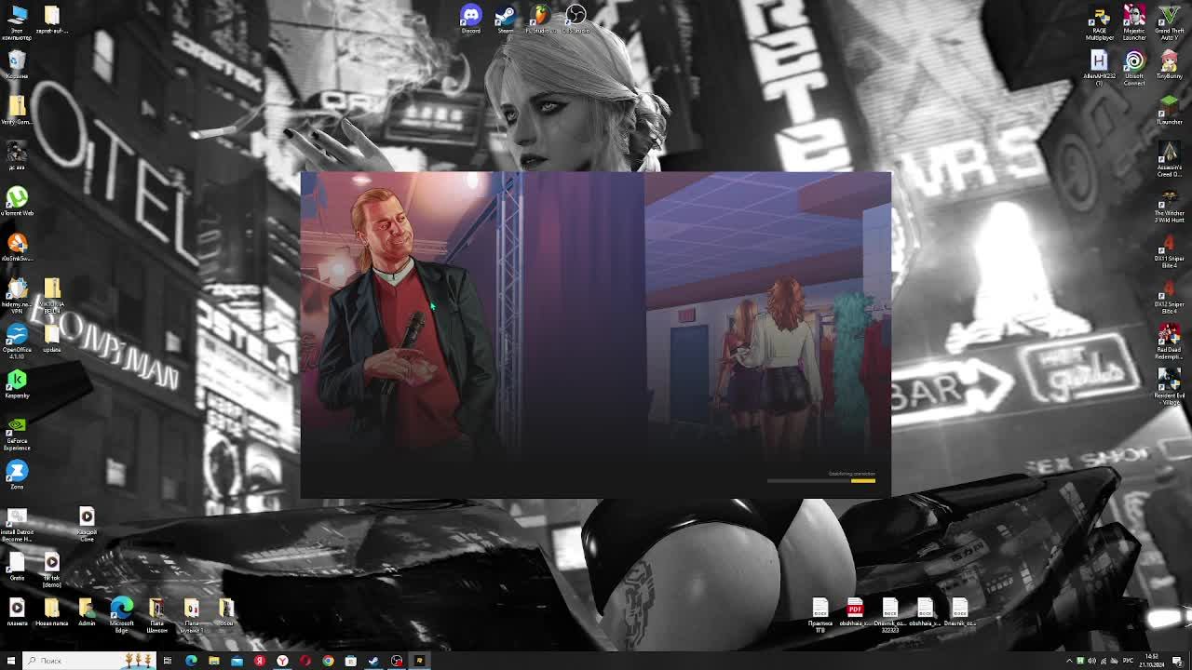Viewport: 1192px width, 670px height.
Task: Select the hidemy.name VPN desktop icon
Action: coord(17,295)
